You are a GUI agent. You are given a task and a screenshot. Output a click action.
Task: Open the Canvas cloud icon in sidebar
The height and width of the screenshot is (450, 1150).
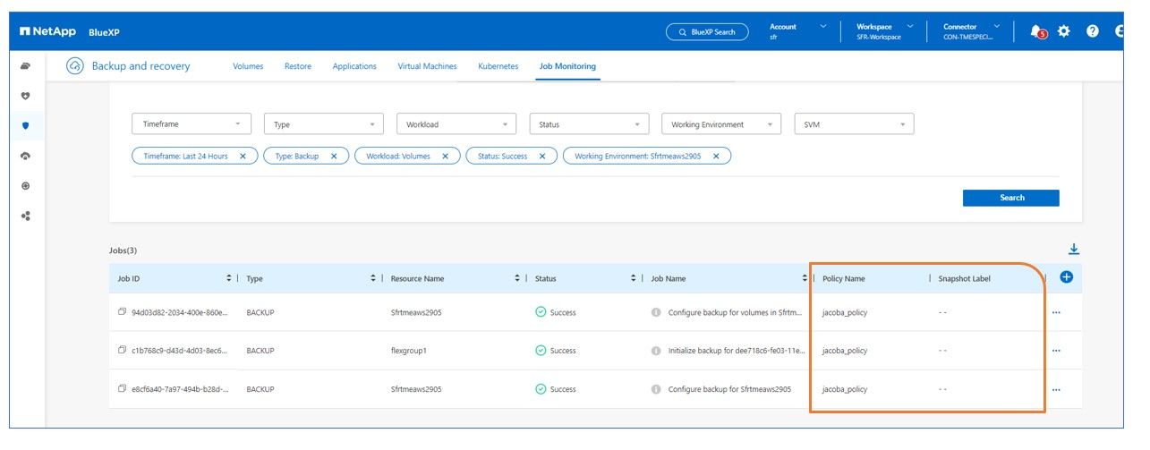tap(25, 65)
